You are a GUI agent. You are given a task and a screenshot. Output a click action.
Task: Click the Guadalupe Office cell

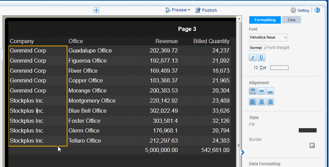pos(90,50)
